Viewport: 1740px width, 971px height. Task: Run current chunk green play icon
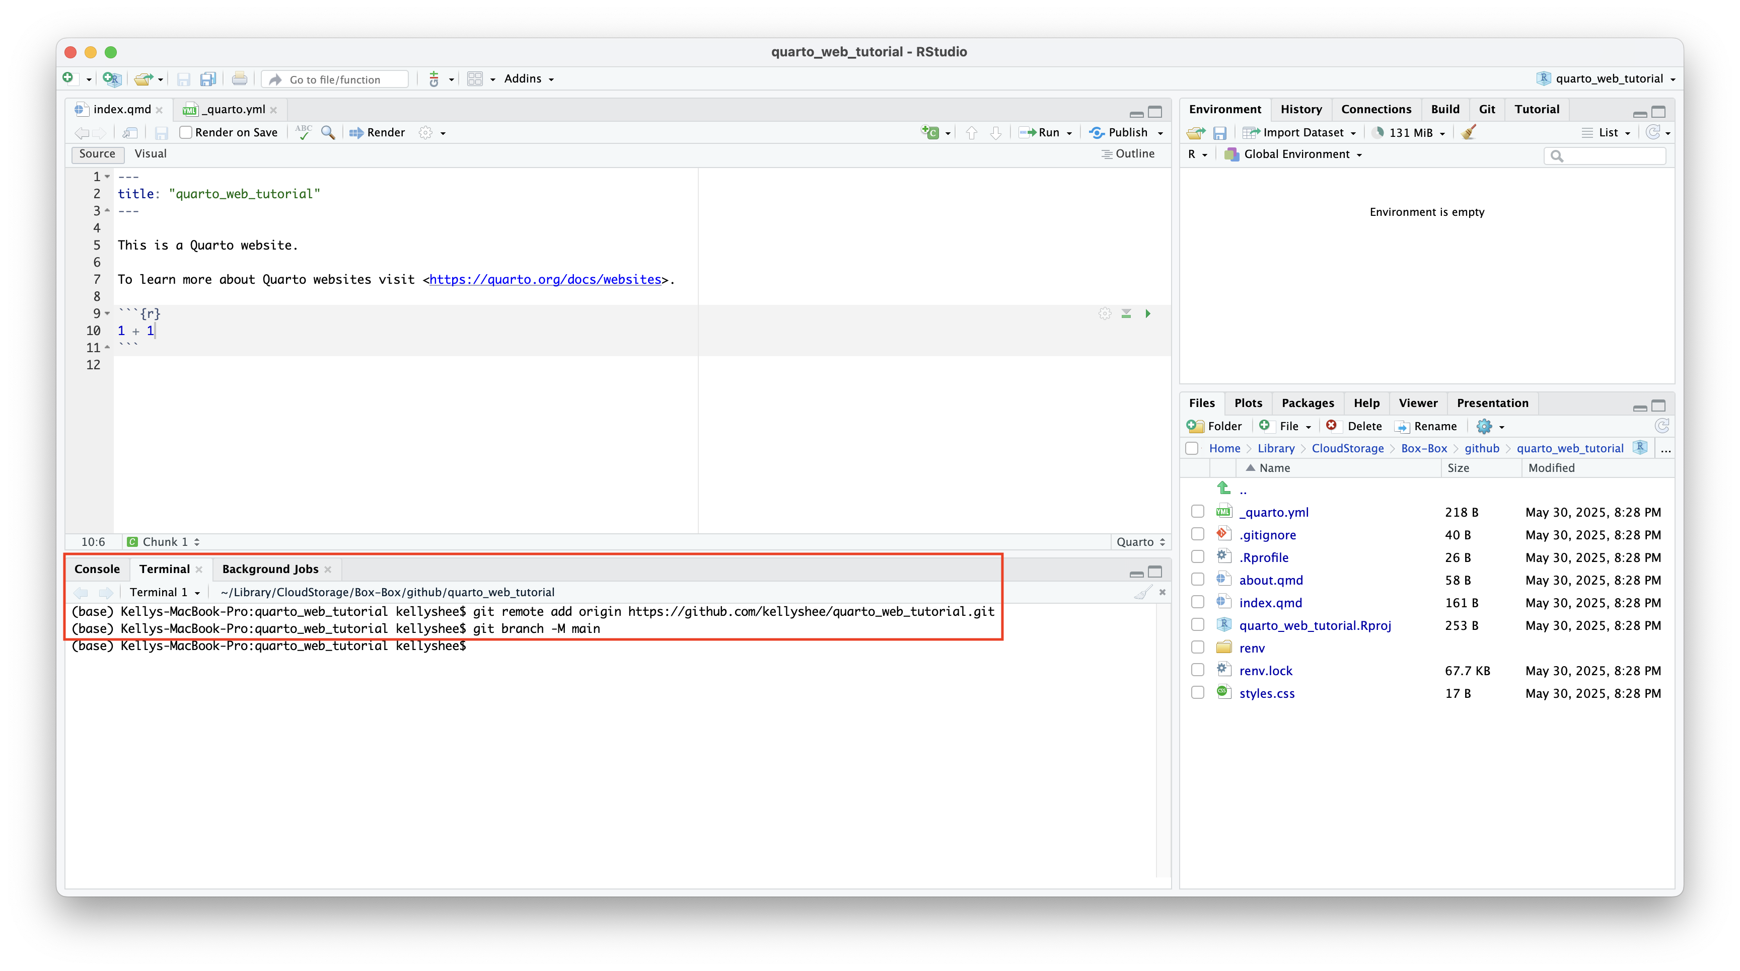[x=1147, y=313]
